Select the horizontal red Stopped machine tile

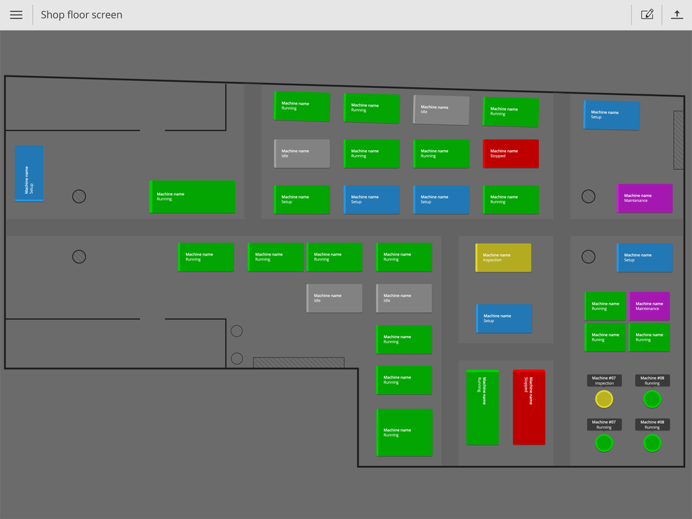tap(511, 154)
